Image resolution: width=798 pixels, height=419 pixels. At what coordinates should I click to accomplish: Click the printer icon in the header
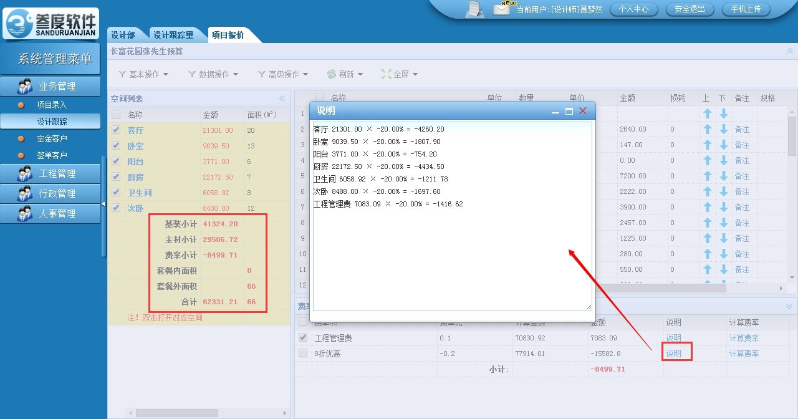click(x=475, y=9)
